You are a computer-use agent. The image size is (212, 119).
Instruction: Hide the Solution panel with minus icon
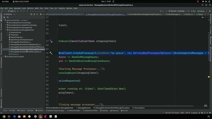pyautogui.click(x=43, y=14)
